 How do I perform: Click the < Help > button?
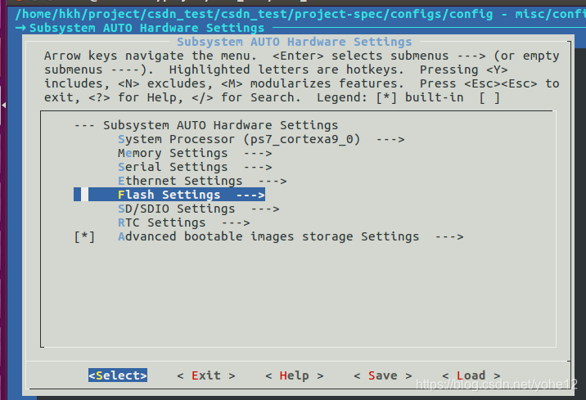(294, 375)
